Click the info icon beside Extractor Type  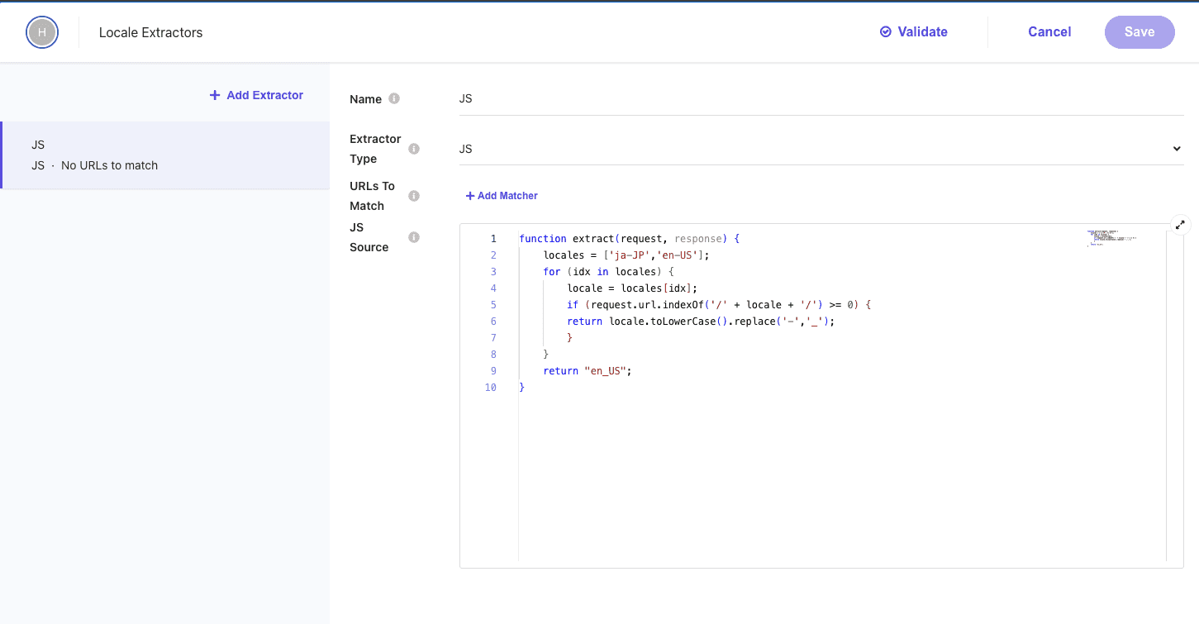[414, 149]
